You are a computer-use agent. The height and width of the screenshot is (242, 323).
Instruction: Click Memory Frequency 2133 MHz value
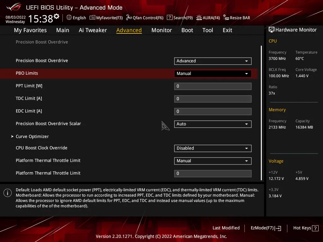click(277, 127)
